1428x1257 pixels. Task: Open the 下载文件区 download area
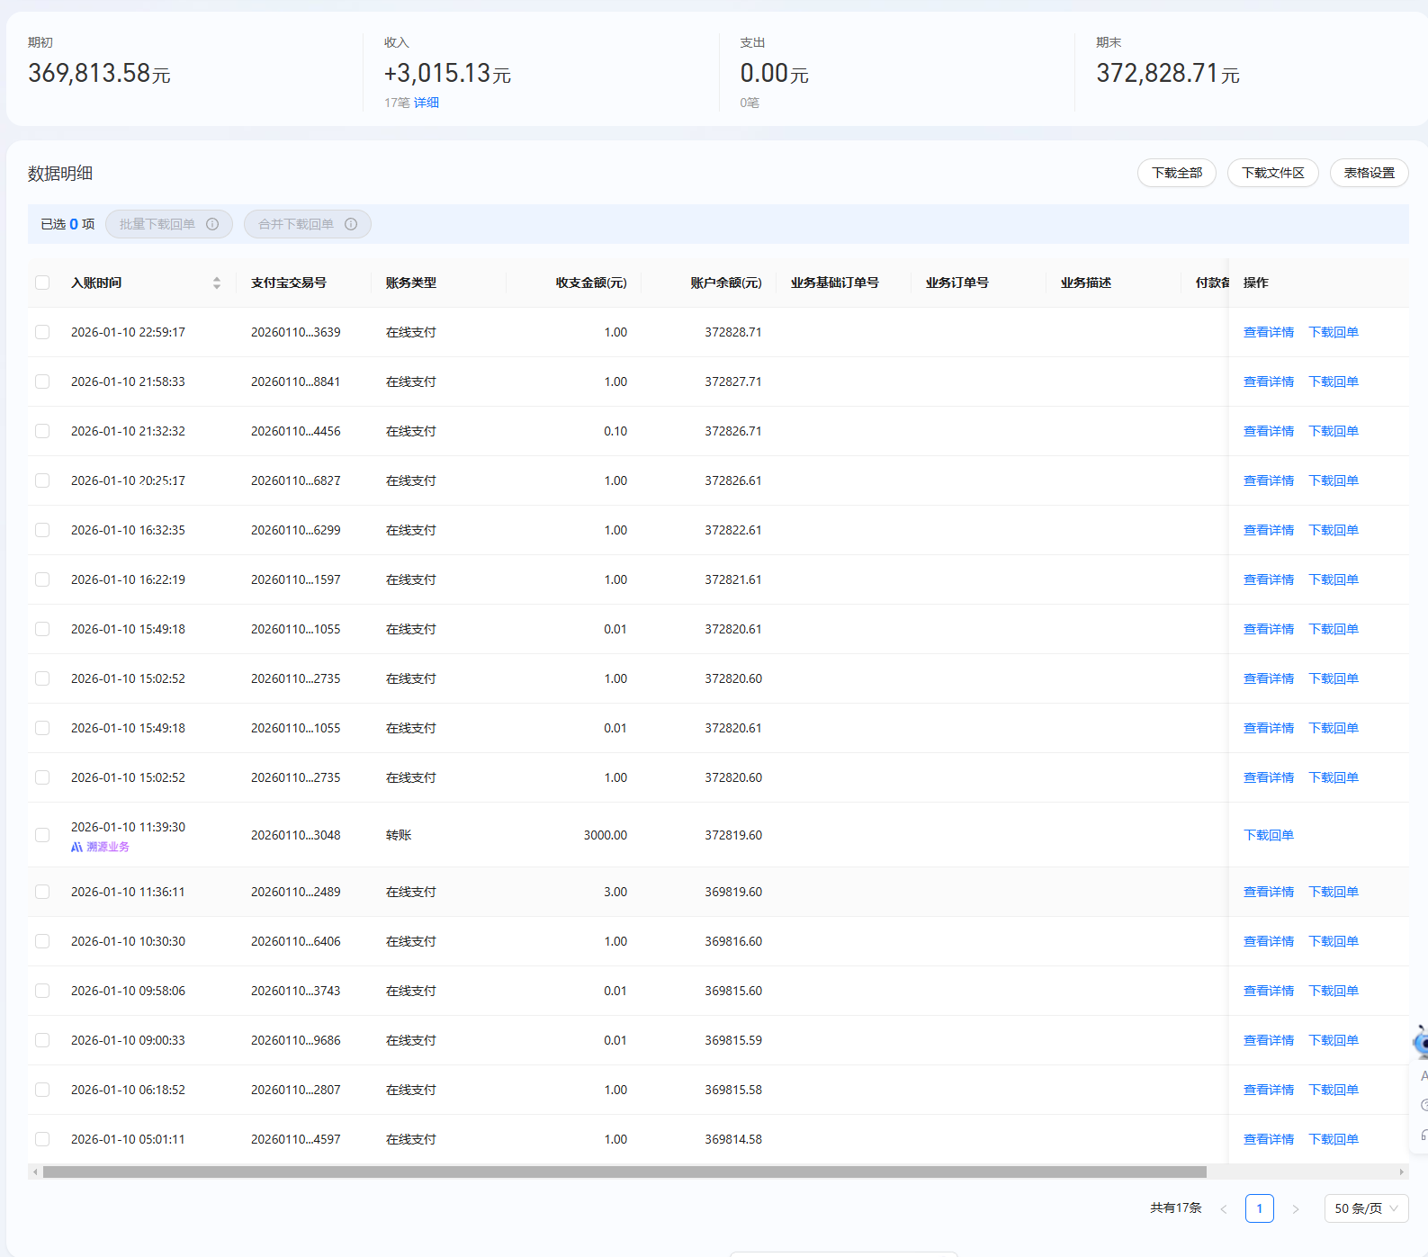[x=1272, y=173]
